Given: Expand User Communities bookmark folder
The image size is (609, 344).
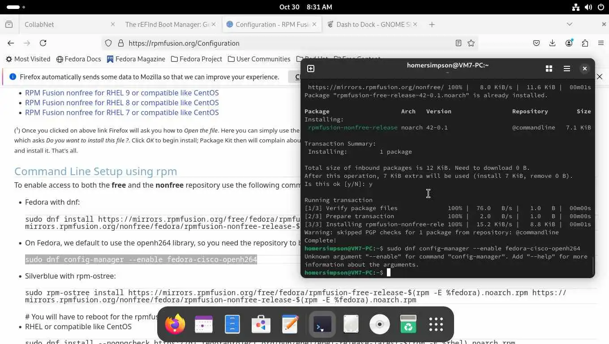Looking at the screenshot, I should click(x=259, y=59).
